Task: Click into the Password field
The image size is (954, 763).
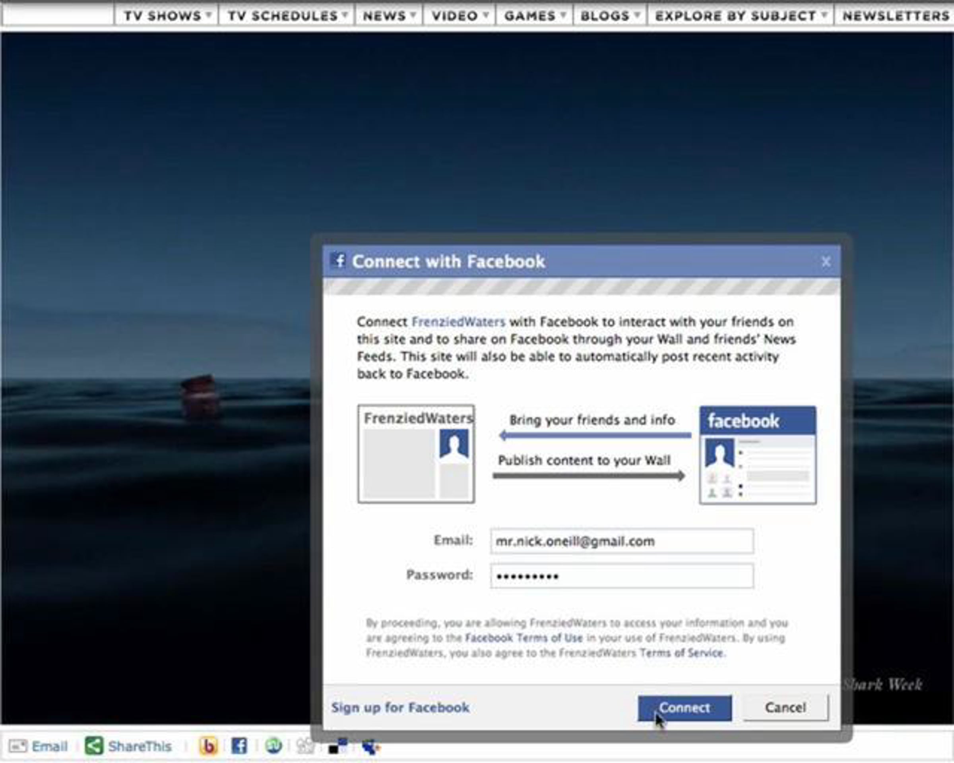Action: point(622,576)
